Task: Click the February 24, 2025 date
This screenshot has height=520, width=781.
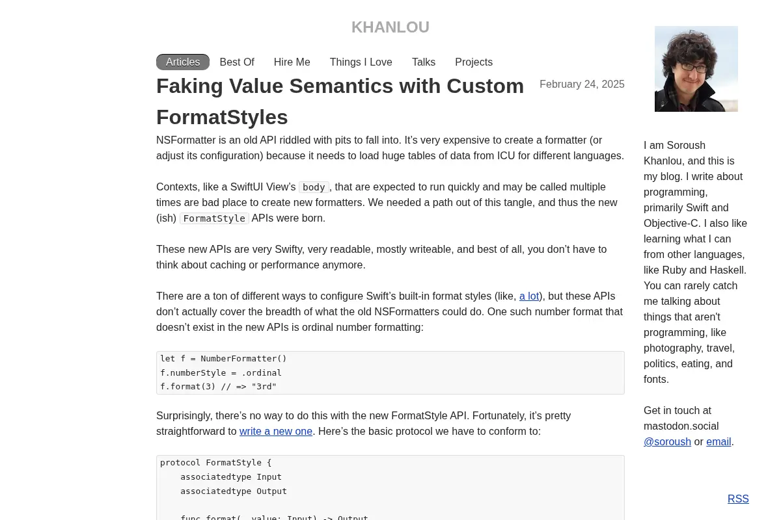Action: pyautogui.click(x=582, y=84)
